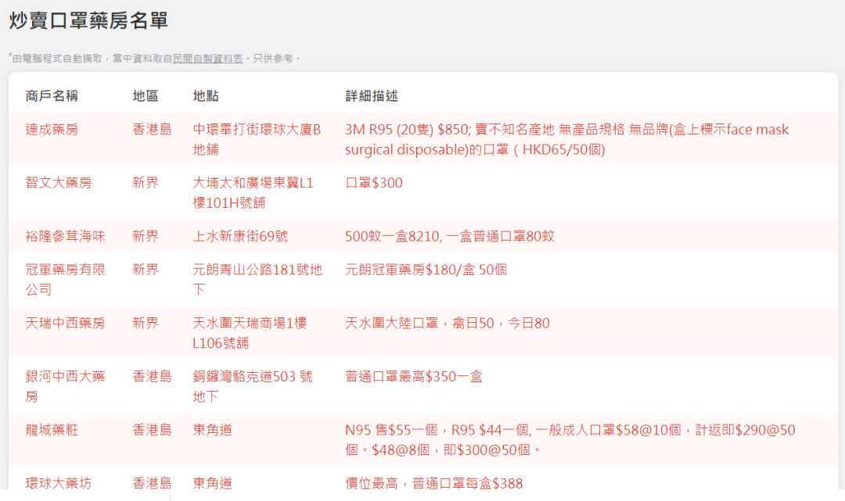Click the description 元朗冠軍藥房$180/盒 50個
845x501 pixels.
(x=426, y=269)
